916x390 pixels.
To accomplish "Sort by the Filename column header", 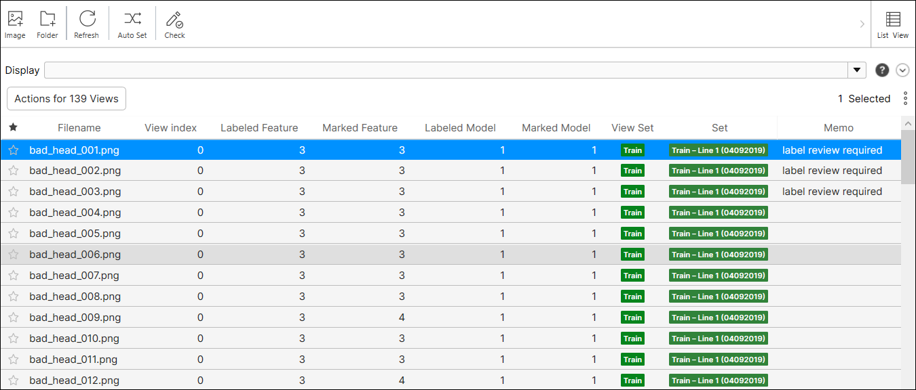I will pos(79,128).
